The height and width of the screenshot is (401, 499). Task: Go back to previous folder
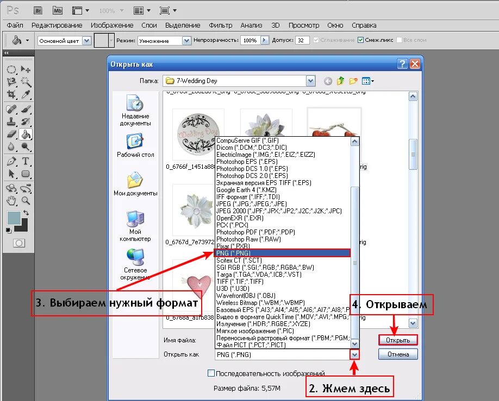click(328, 81)
